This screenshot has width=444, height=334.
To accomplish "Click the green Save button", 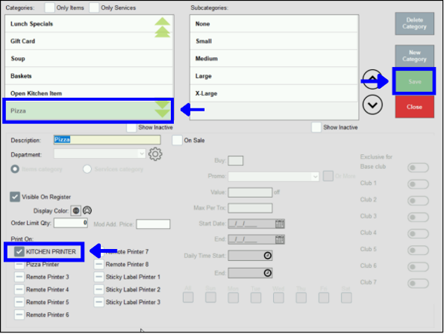I will pyautogui.click(x=414, y=81).
